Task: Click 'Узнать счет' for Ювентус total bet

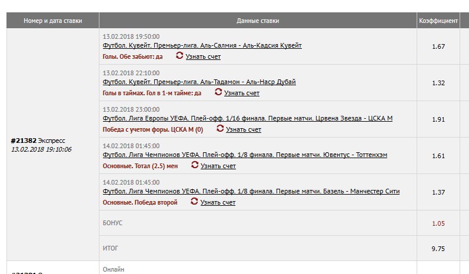Action: (218, 166)
